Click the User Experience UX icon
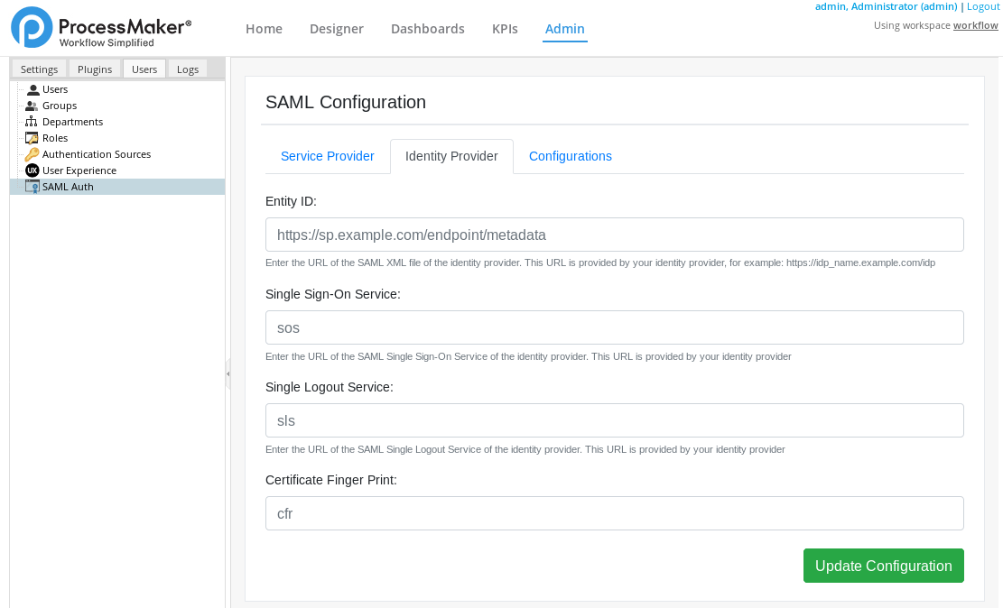The width and height of the screenshot is (1003, 608). (x=33, y=170)
